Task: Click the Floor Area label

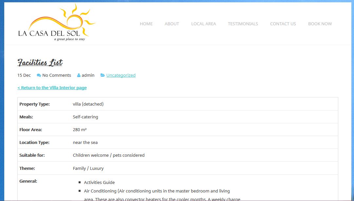Action: coord(31,130)
